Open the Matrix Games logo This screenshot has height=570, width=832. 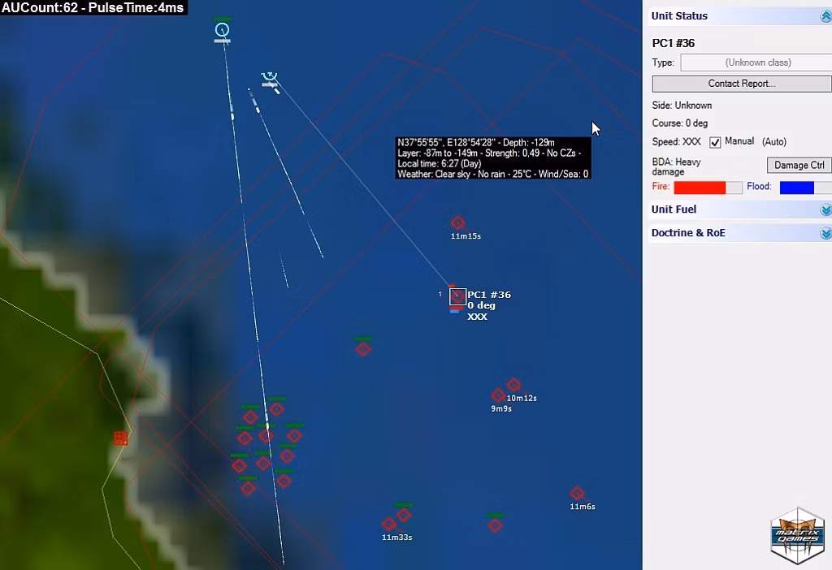coord(798,536)
